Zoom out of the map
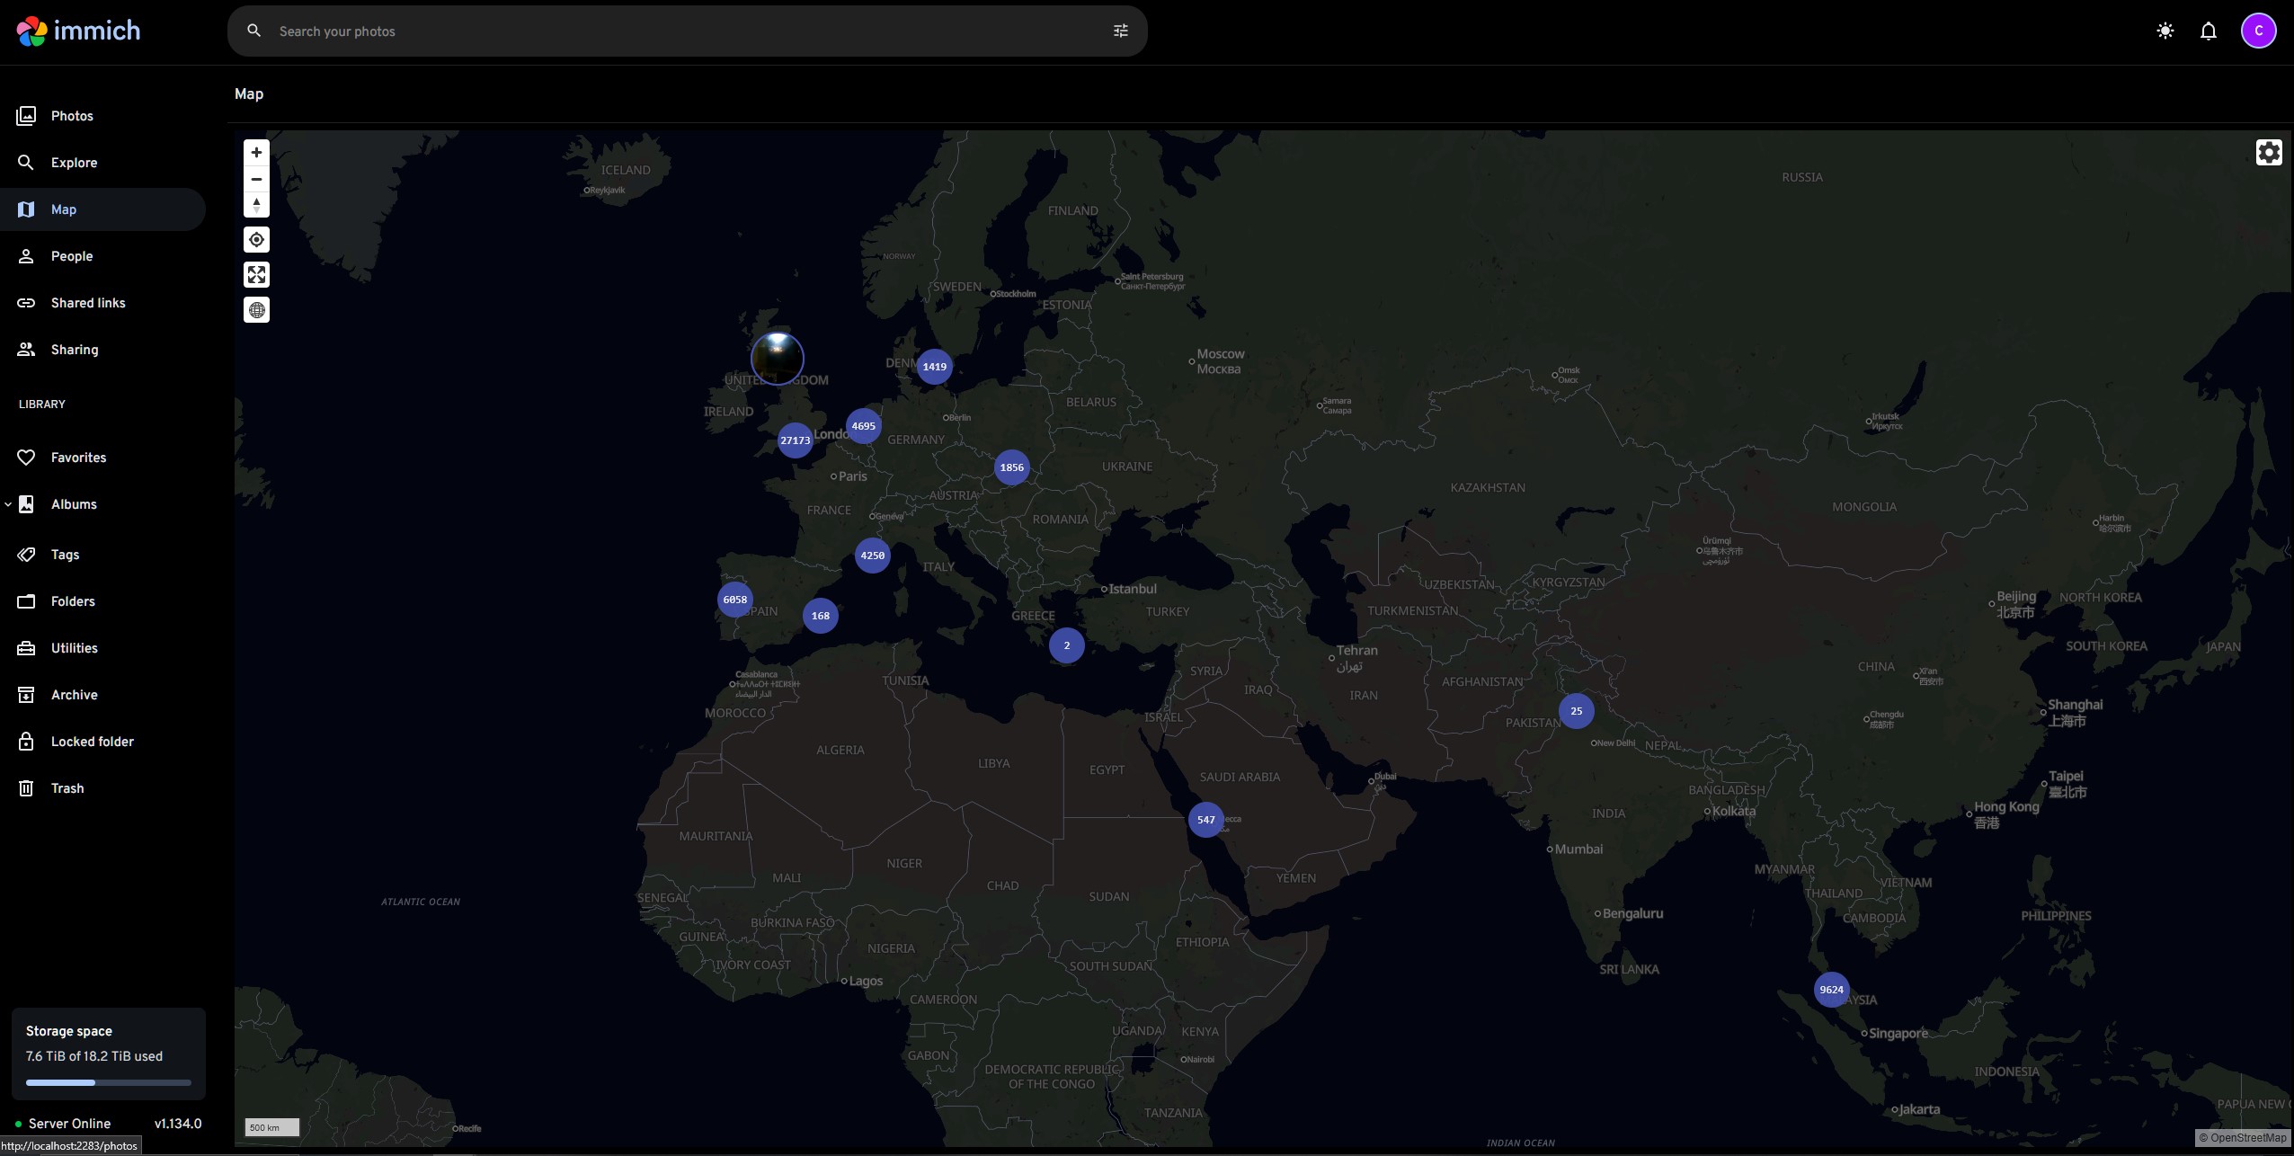The image size is (2294, 1156). [256, 179]
